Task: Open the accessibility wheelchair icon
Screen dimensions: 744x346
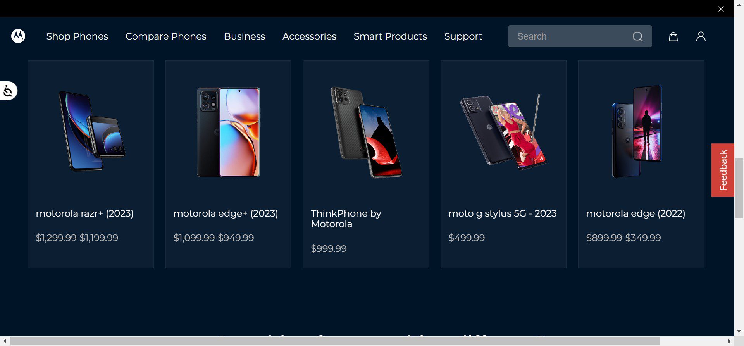Action: click(x=8, y=91)
